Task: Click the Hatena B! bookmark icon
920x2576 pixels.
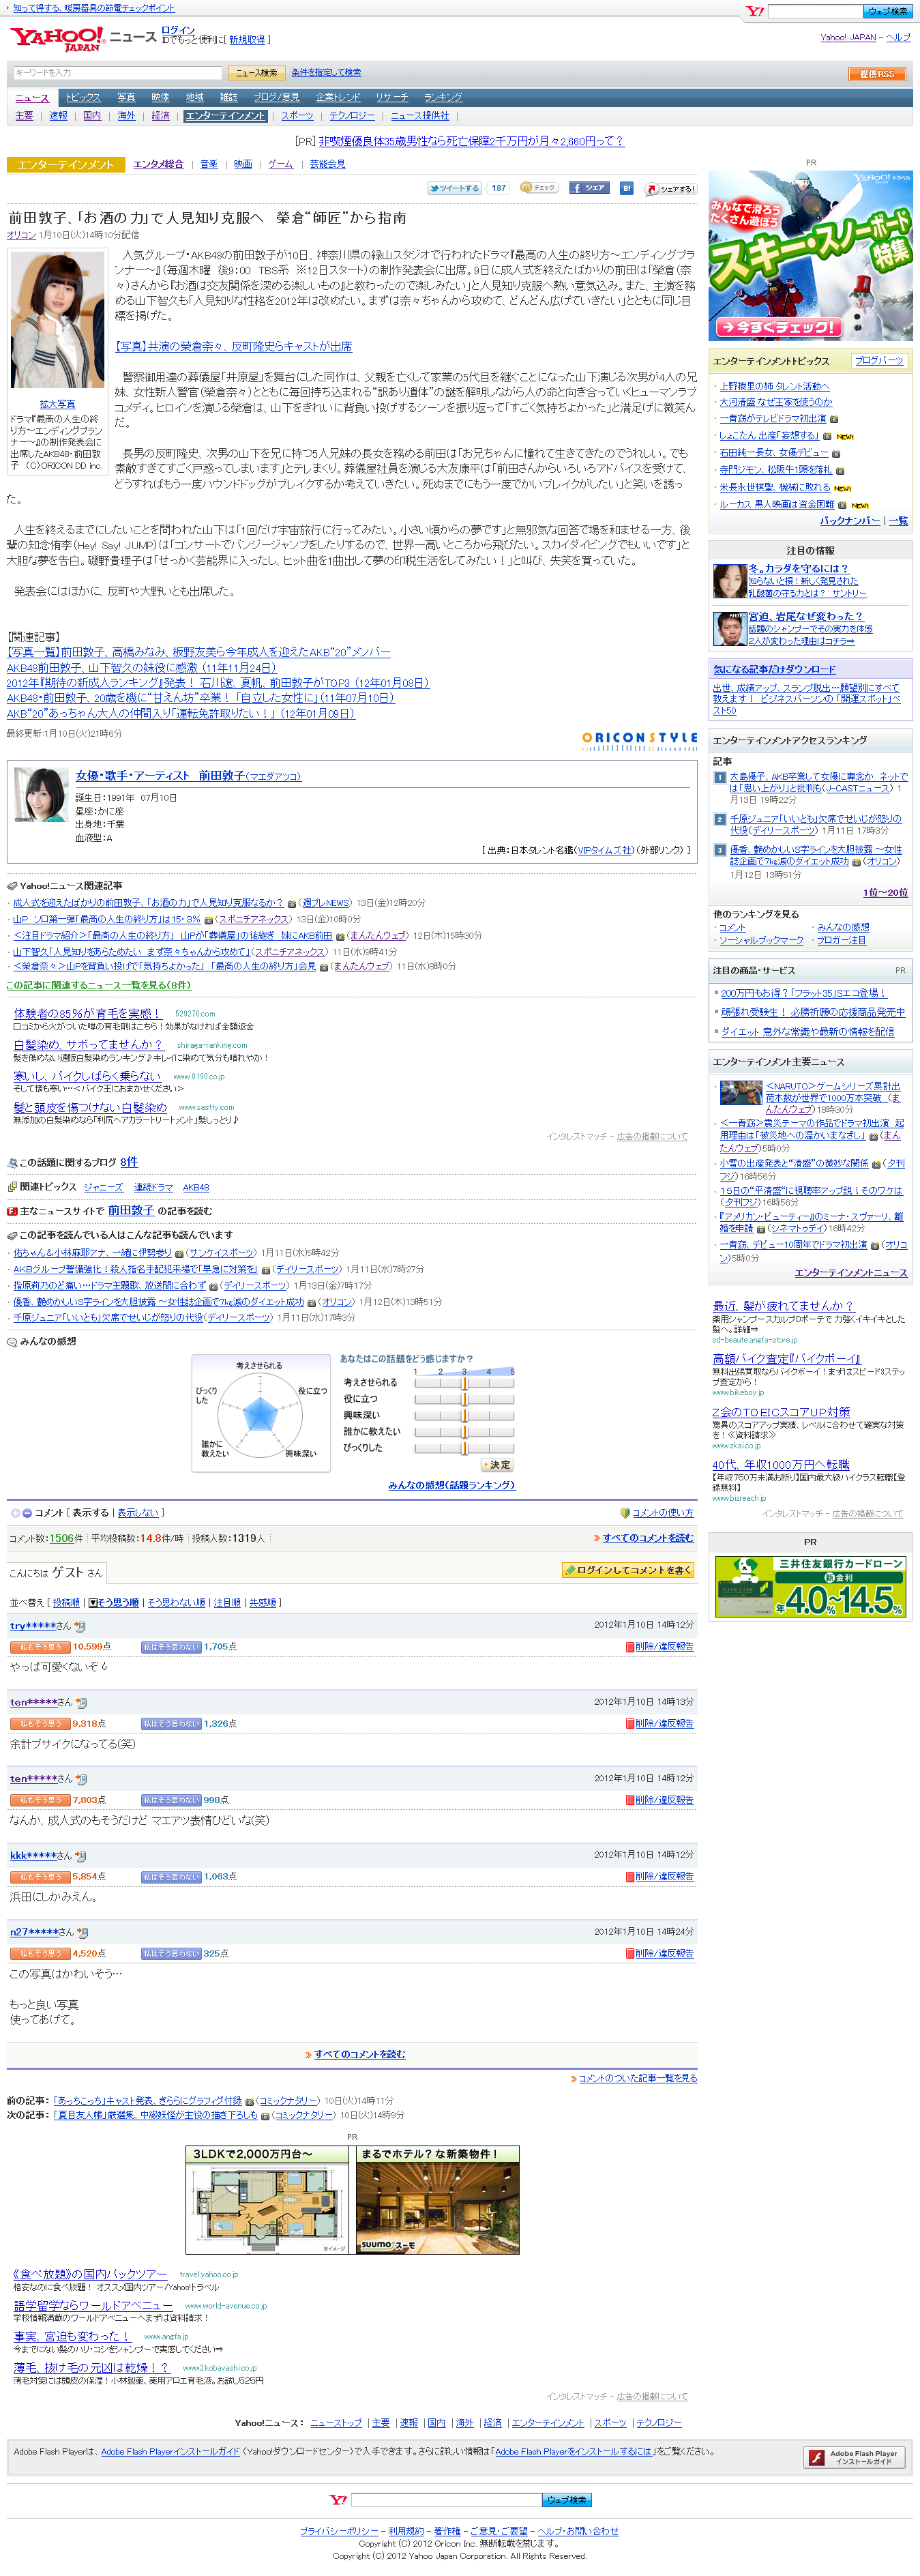Action: (x=627, y=188)
